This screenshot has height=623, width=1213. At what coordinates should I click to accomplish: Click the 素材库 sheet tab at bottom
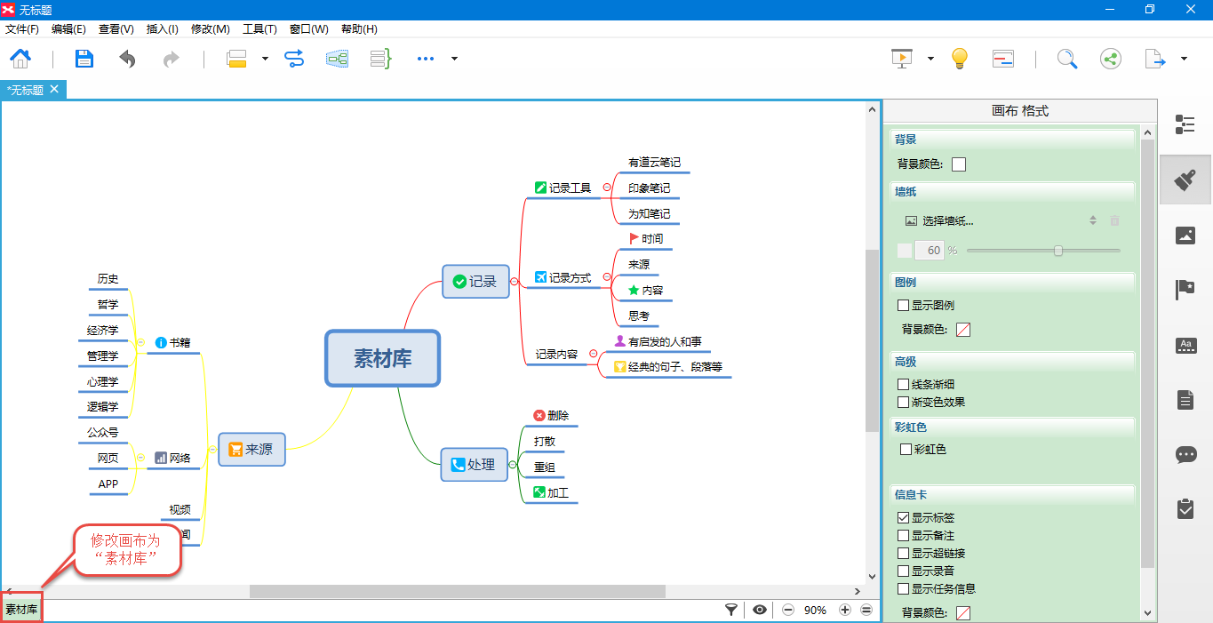coord(21,610)
